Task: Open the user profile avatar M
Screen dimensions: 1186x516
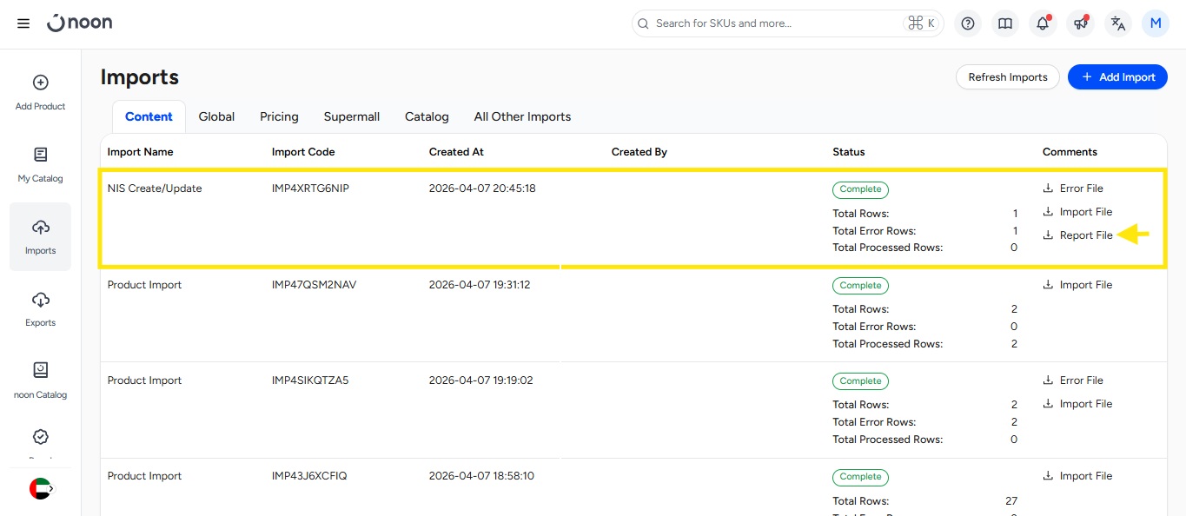Action: [x=1156, y=23]
